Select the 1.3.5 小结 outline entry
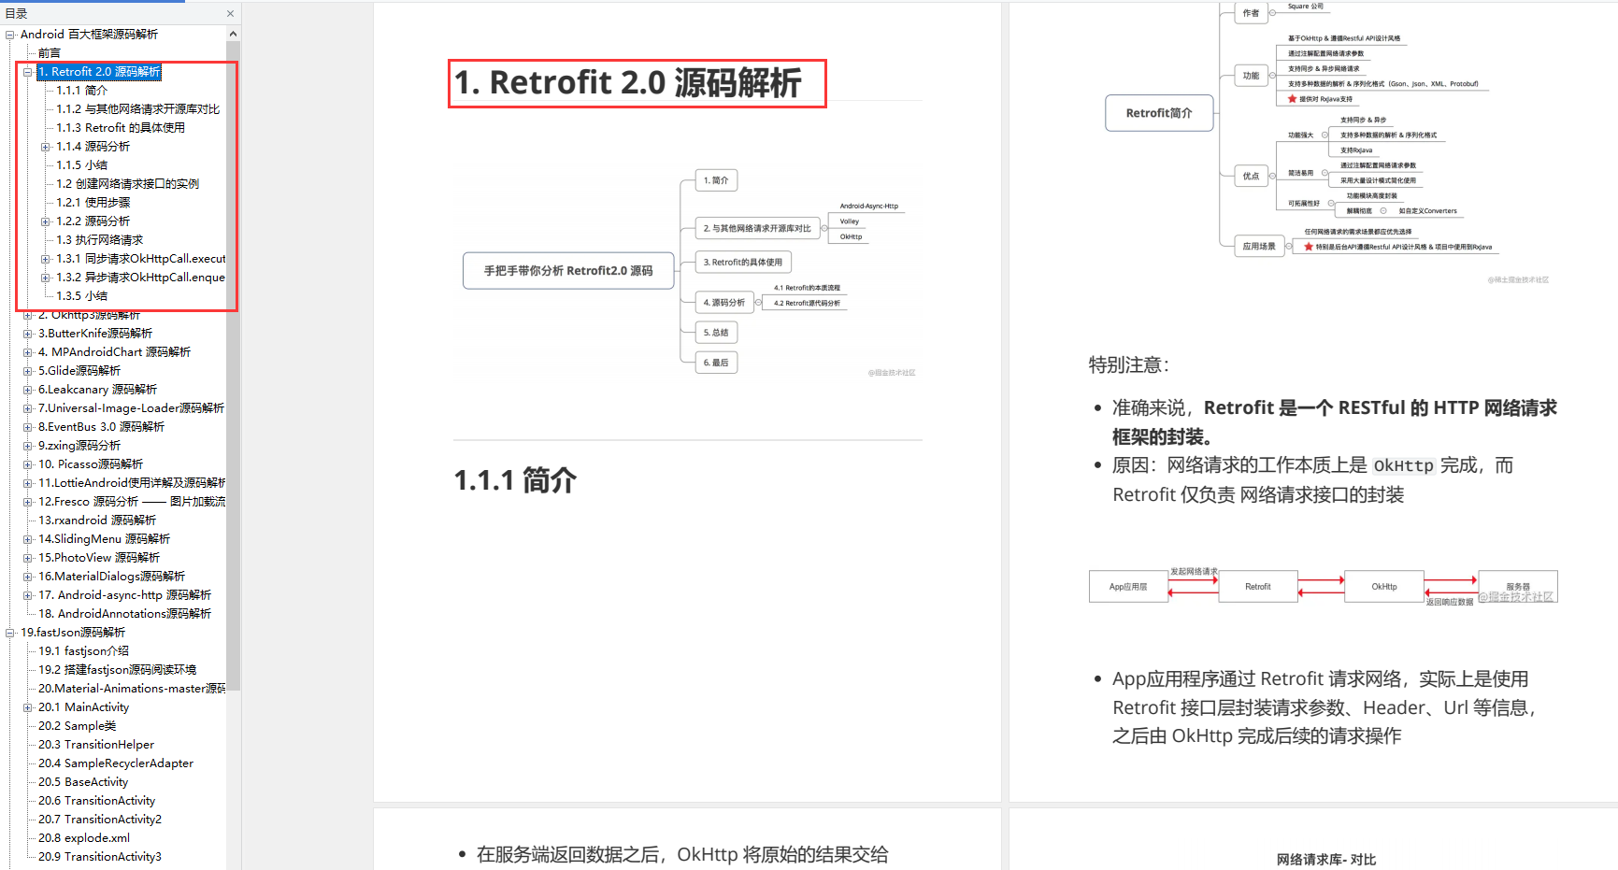This screenshot has width=1618, height=870. pos(82,296)
